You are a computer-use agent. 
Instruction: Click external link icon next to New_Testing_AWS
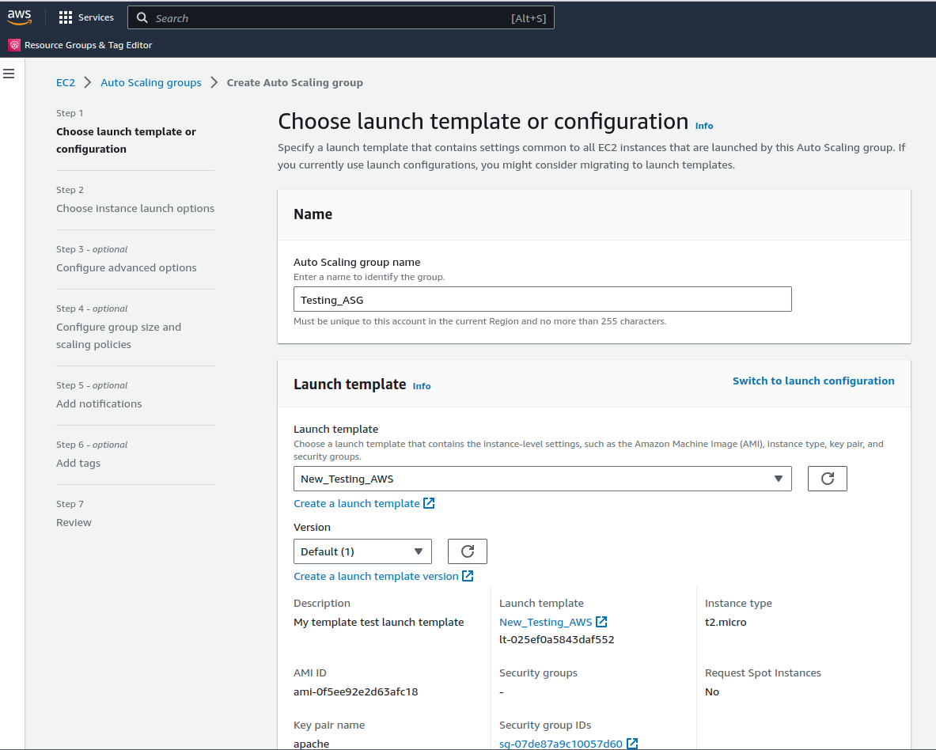601,622
